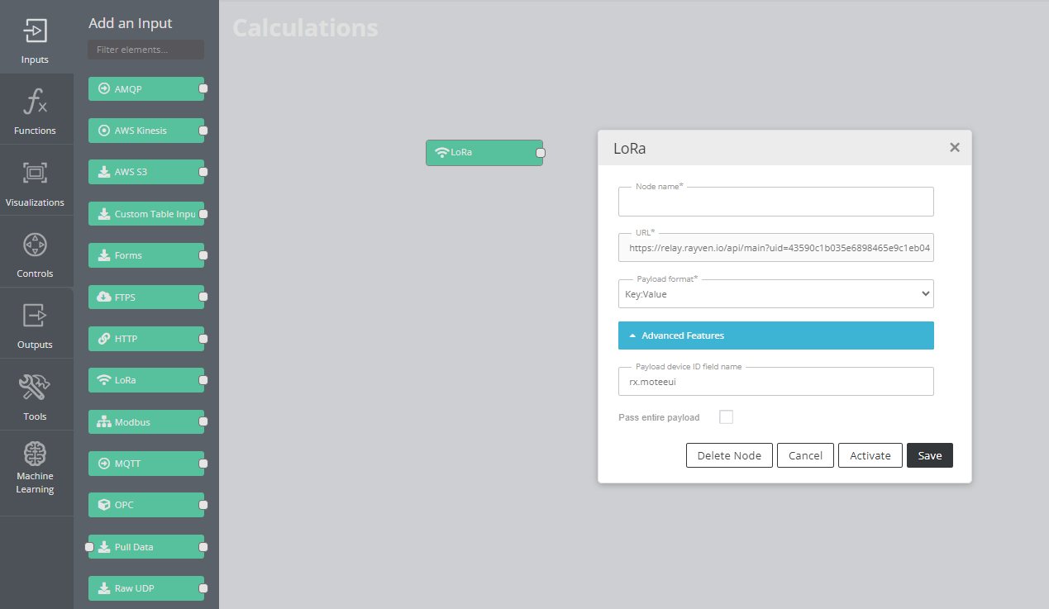Image resolution: width=1049 pixels, height=609 pixels.
Task: Select the FTPS input node
Action: [146, 297]
